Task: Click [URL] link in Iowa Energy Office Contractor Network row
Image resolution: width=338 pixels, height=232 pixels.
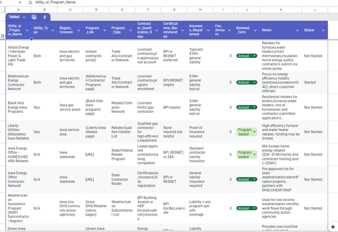Action: 89,179
